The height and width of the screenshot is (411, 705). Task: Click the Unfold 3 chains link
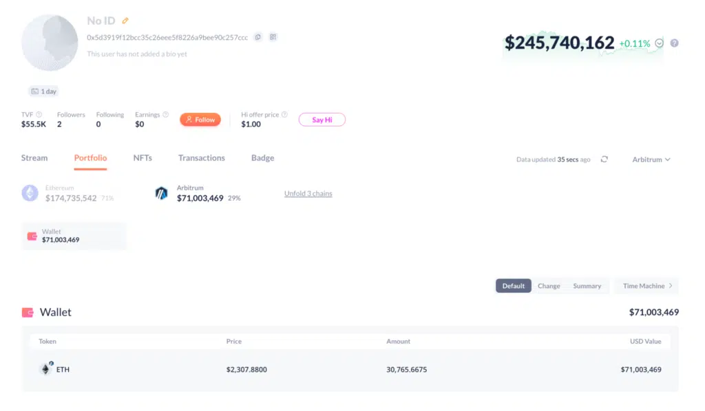pyautogui.click(x=308, y=193)
